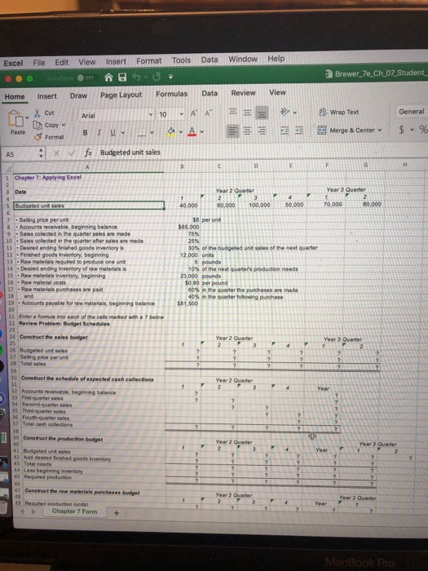Open the File menu
This screenshot has width=428, height=571.
[x=39, y=62]
